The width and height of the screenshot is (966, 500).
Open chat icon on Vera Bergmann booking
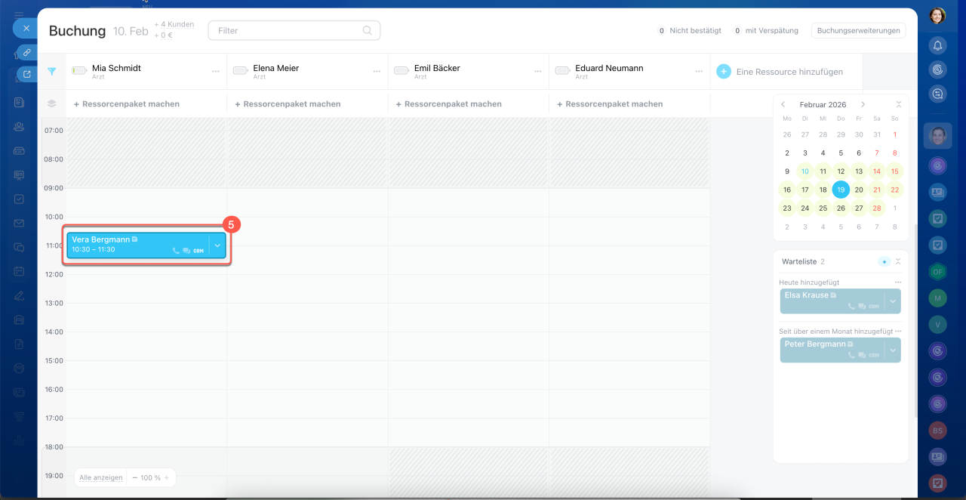(x=186, y=250)
